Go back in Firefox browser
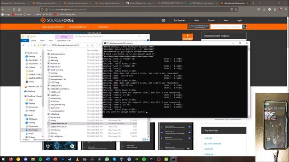This screenshot has width=289, height=162. pyautogui.click(x=3, y=9)
